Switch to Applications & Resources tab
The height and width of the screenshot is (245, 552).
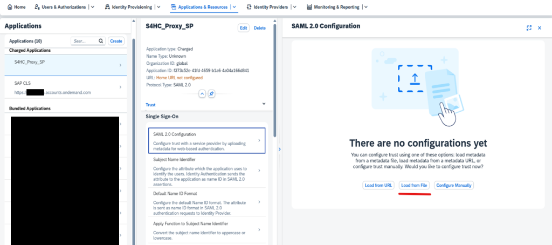click(200, 7)
